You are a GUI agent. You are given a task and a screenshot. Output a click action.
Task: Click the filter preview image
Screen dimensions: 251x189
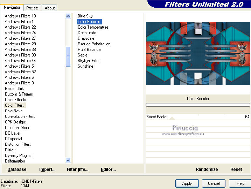point(198,54)
